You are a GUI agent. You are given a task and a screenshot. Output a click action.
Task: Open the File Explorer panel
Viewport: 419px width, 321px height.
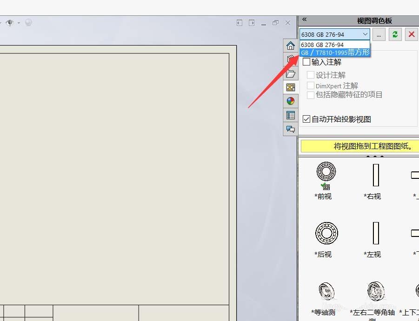tap(291, 73)
